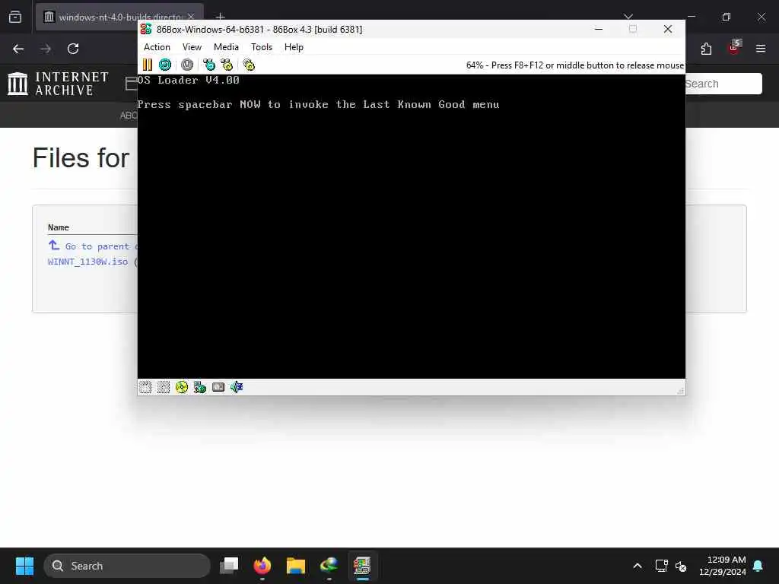
Task: Open the Help menu in 86Box
Action: pos(294,47)
